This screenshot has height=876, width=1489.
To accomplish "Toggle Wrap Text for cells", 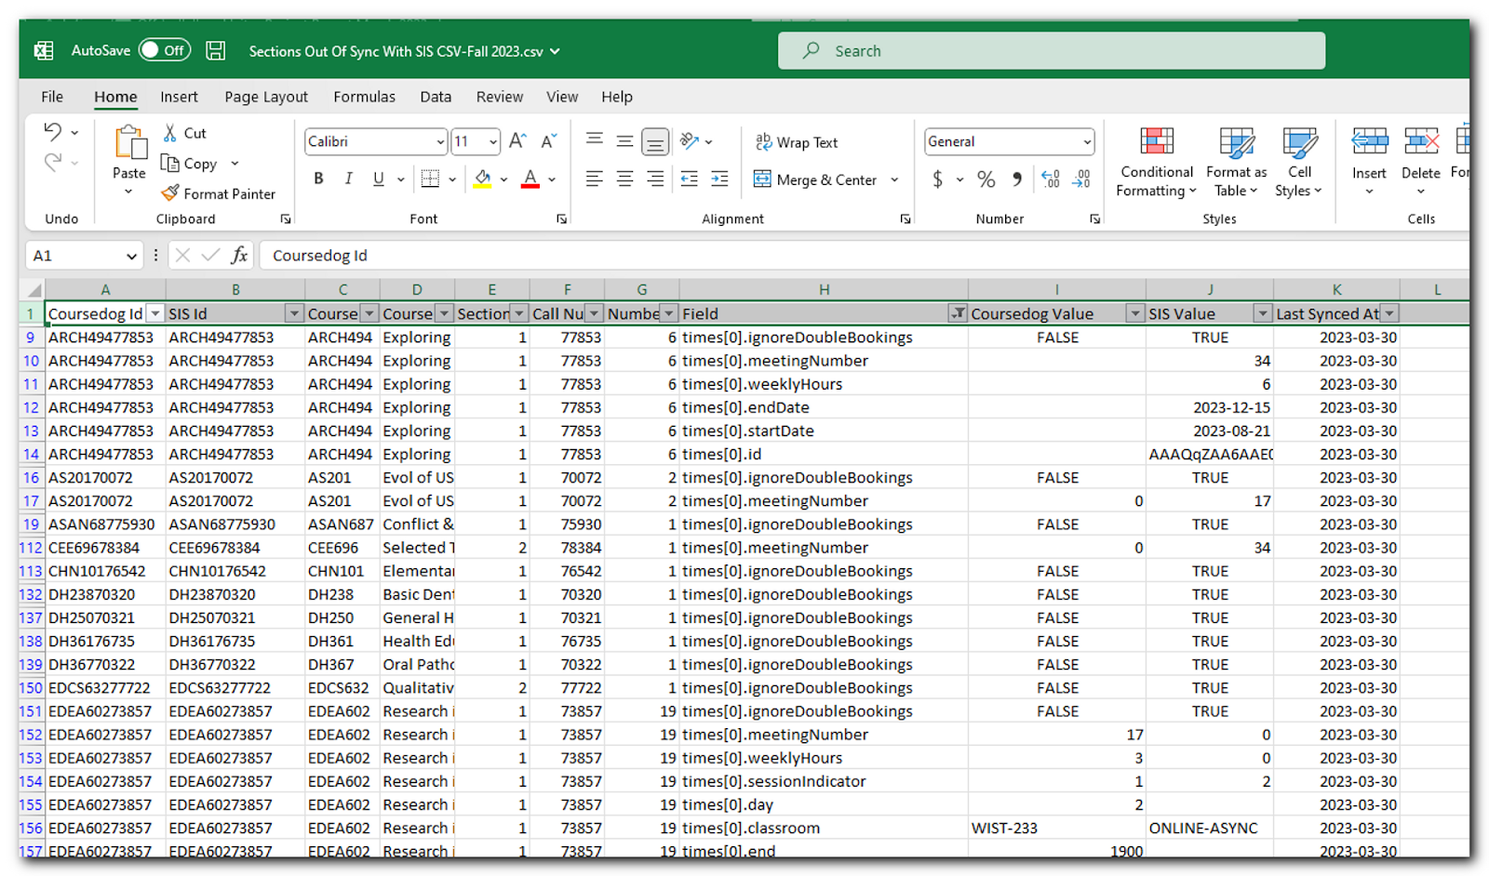I will click(x=797, y=142).
